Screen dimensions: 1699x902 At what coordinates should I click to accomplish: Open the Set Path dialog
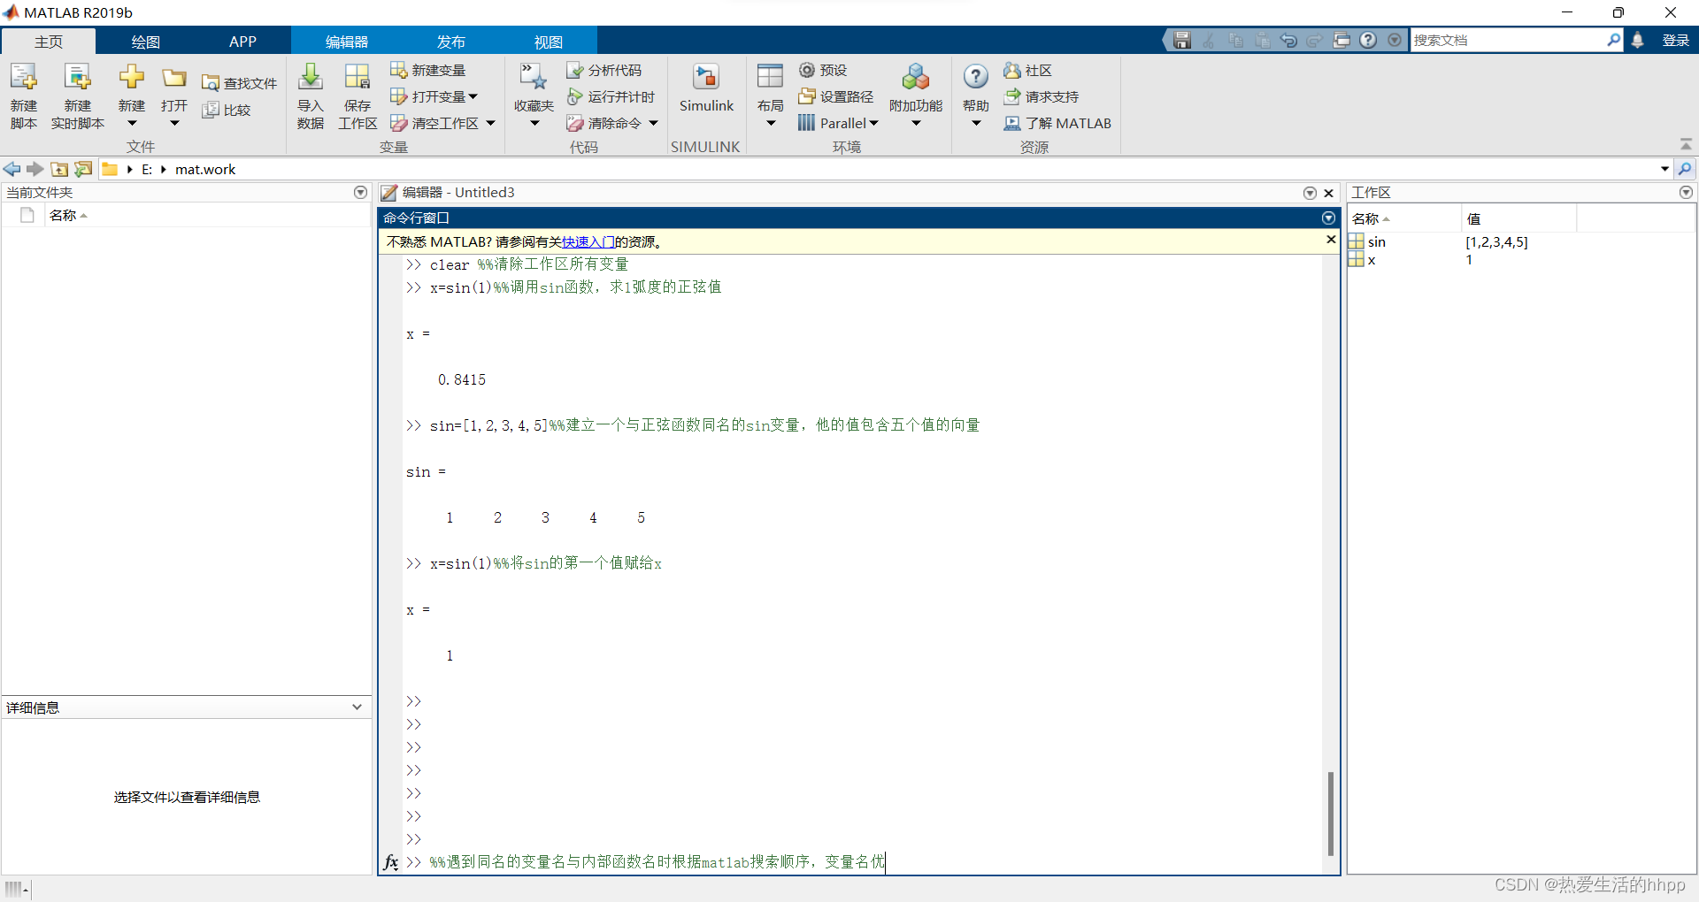coord(836,96)
